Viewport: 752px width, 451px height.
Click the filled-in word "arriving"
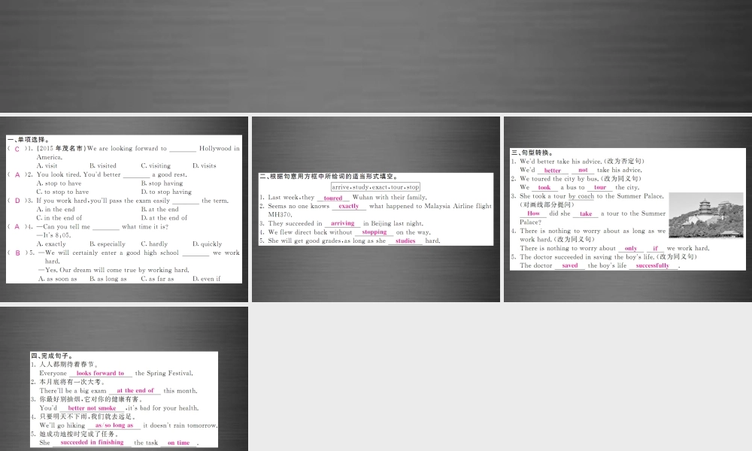[x=343, y=223]
